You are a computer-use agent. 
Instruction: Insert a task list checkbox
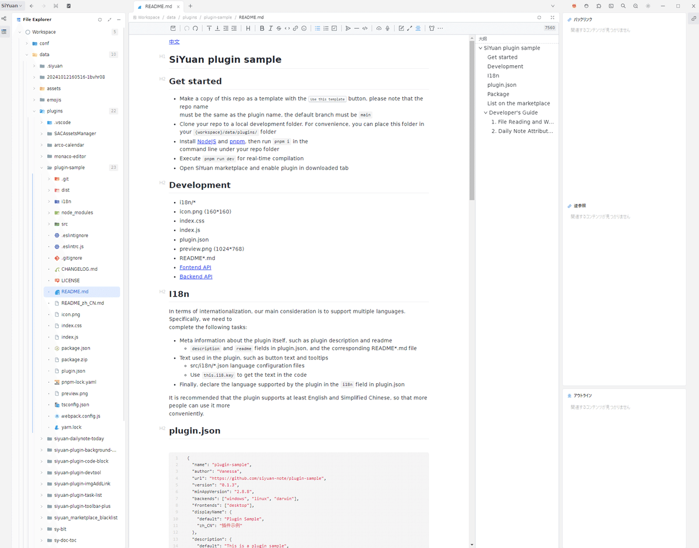[x=334, y=28]
